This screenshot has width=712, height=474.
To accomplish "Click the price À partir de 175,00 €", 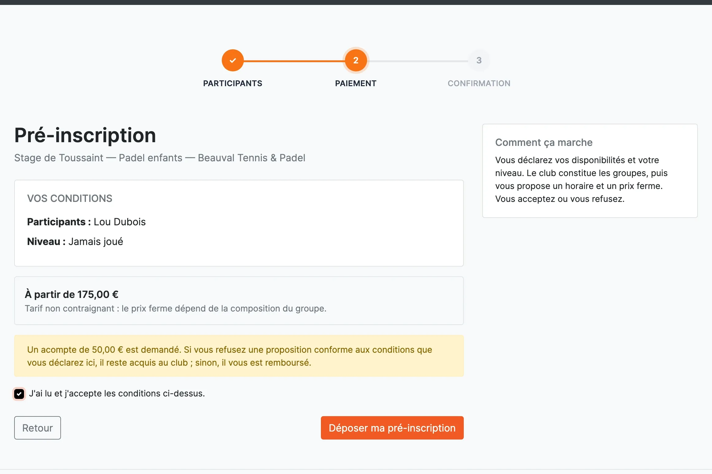I will click(71, 294).
